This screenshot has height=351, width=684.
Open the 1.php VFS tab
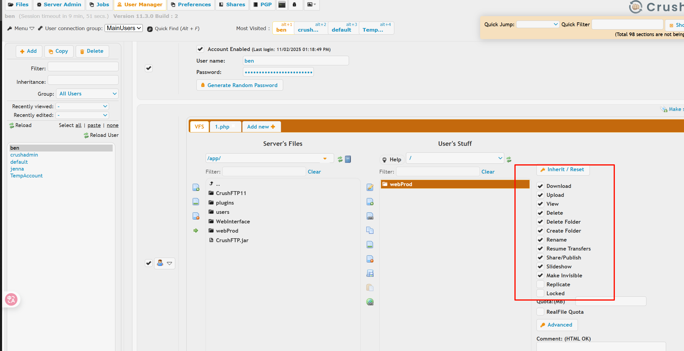tap(222, 127)
